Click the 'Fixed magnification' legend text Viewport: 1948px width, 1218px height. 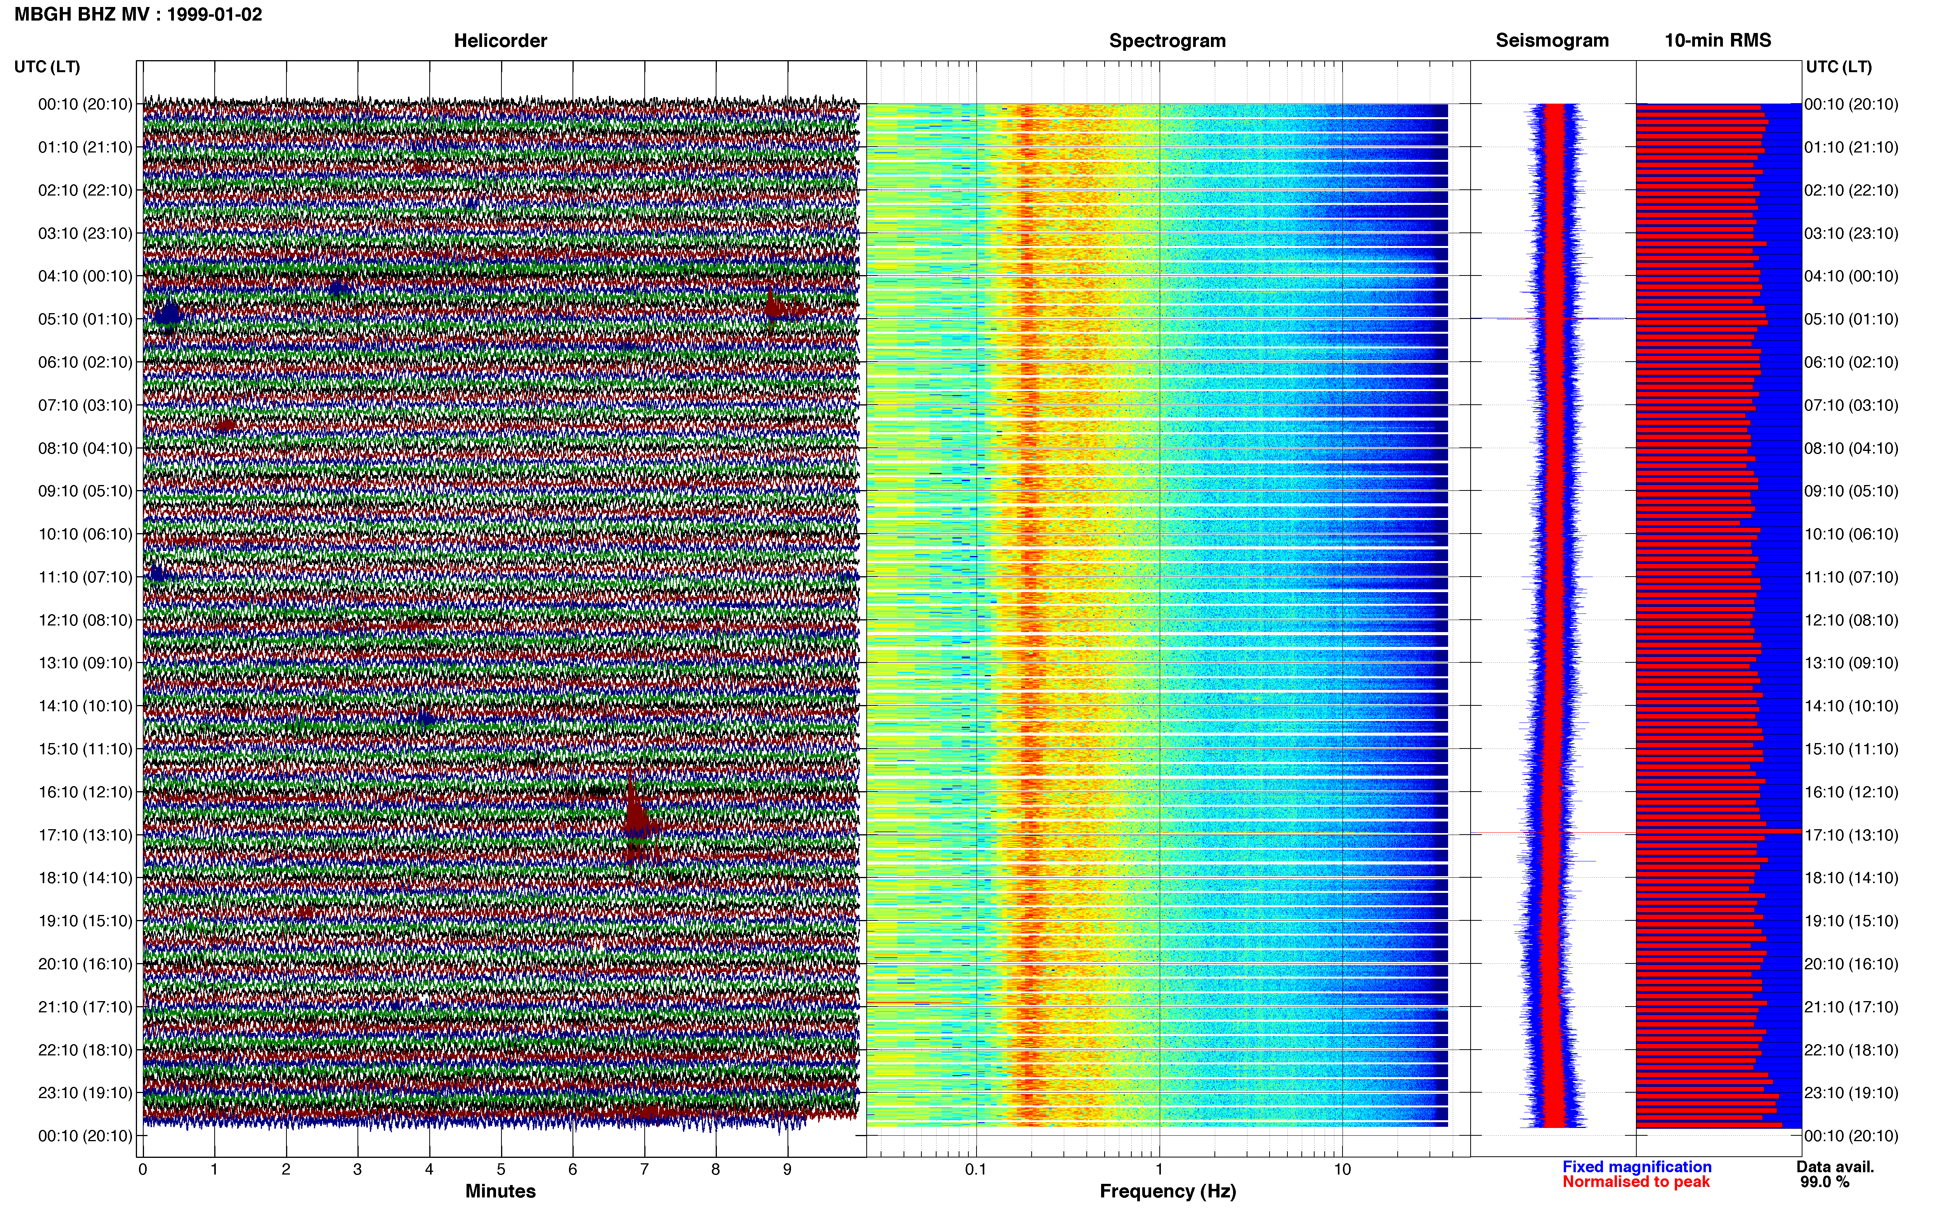pyautogui.click(x=1637, y=1166)
